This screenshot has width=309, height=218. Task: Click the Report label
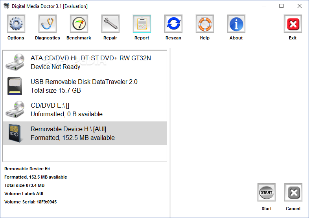tap(142, 38)
